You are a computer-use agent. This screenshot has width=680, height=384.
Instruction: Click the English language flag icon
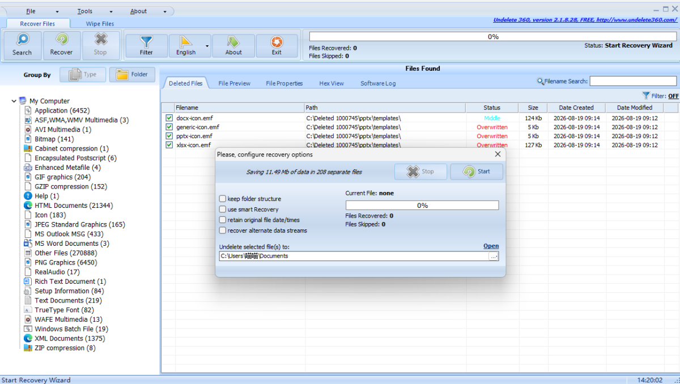186,42
